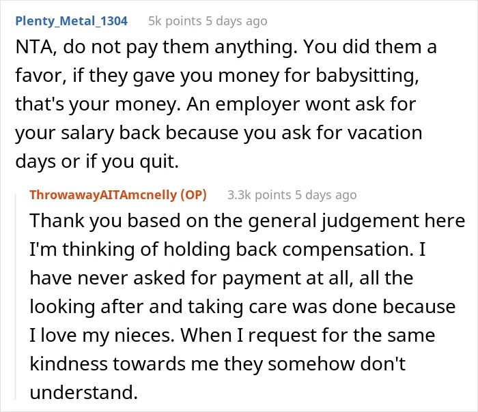Click line "that's your money. An employer"

click(x=216, y=104)
